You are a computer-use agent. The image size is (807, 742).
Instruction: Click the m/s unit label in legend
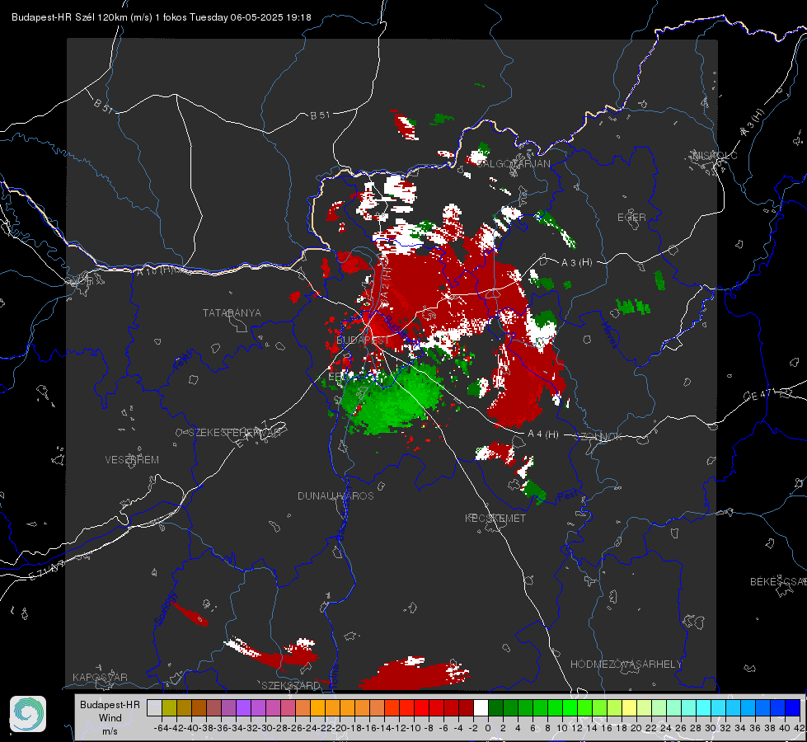point(110,731)
